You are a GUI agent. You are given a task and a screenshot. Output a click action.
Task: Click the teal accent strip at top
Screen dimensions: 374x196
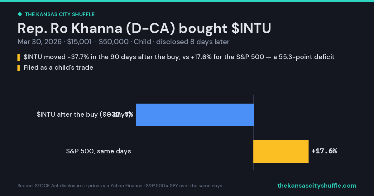[187, 1]
